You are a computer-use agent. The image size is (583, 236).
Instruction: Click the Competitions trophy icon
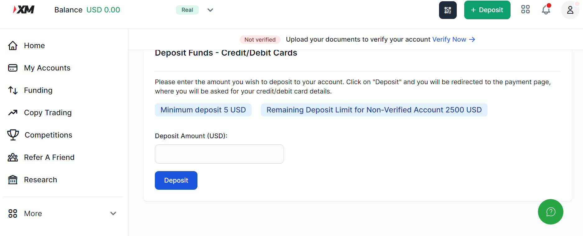pyautogui.click(x=13, y=135)
